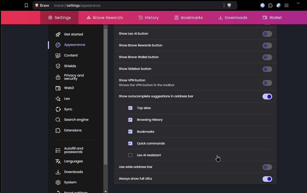Click the Content layout icon in sidebar
The height and width of the screenshot is (193, 307).
58,56
